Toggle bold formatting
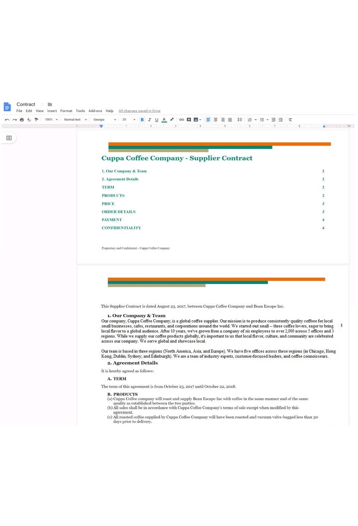Screen dimensions: 358x526 click(142, 120)
